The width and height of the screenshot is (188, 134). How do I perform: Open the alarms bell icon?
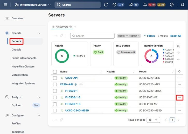click(x=145, y=5)
